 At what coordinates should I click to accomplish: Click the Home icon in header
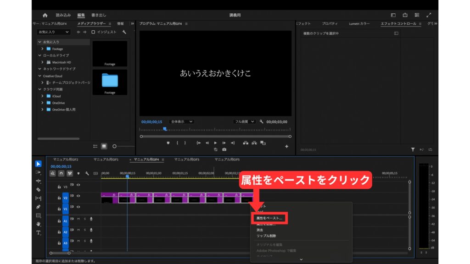click(45, 15)
